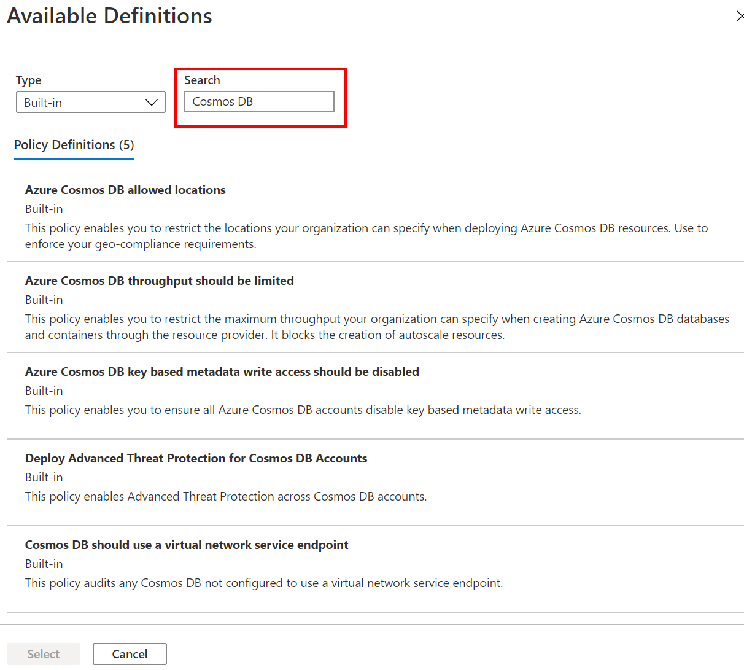Select the virtual network service endpoint policy
The height and width of the screenshot is (670, 744).
coord(186,545)
